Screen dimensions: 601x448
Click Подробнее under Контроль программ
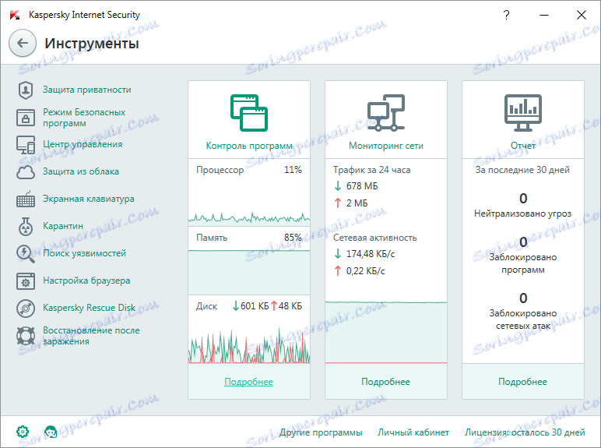(x=249, y=382)
